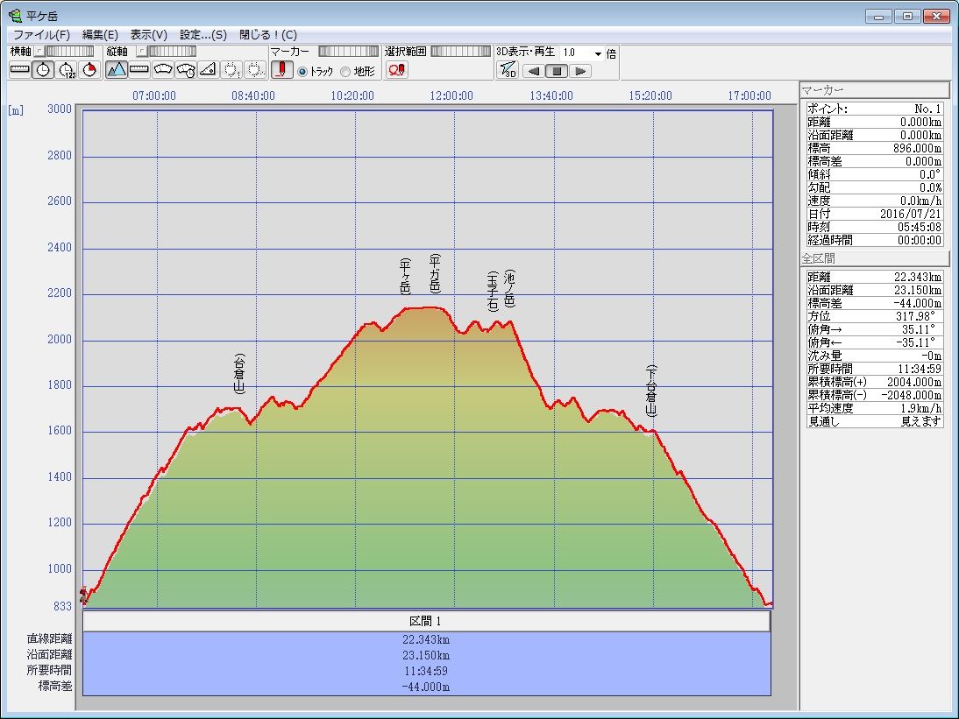Stop the track playback
959x719 pixels.
557,71
